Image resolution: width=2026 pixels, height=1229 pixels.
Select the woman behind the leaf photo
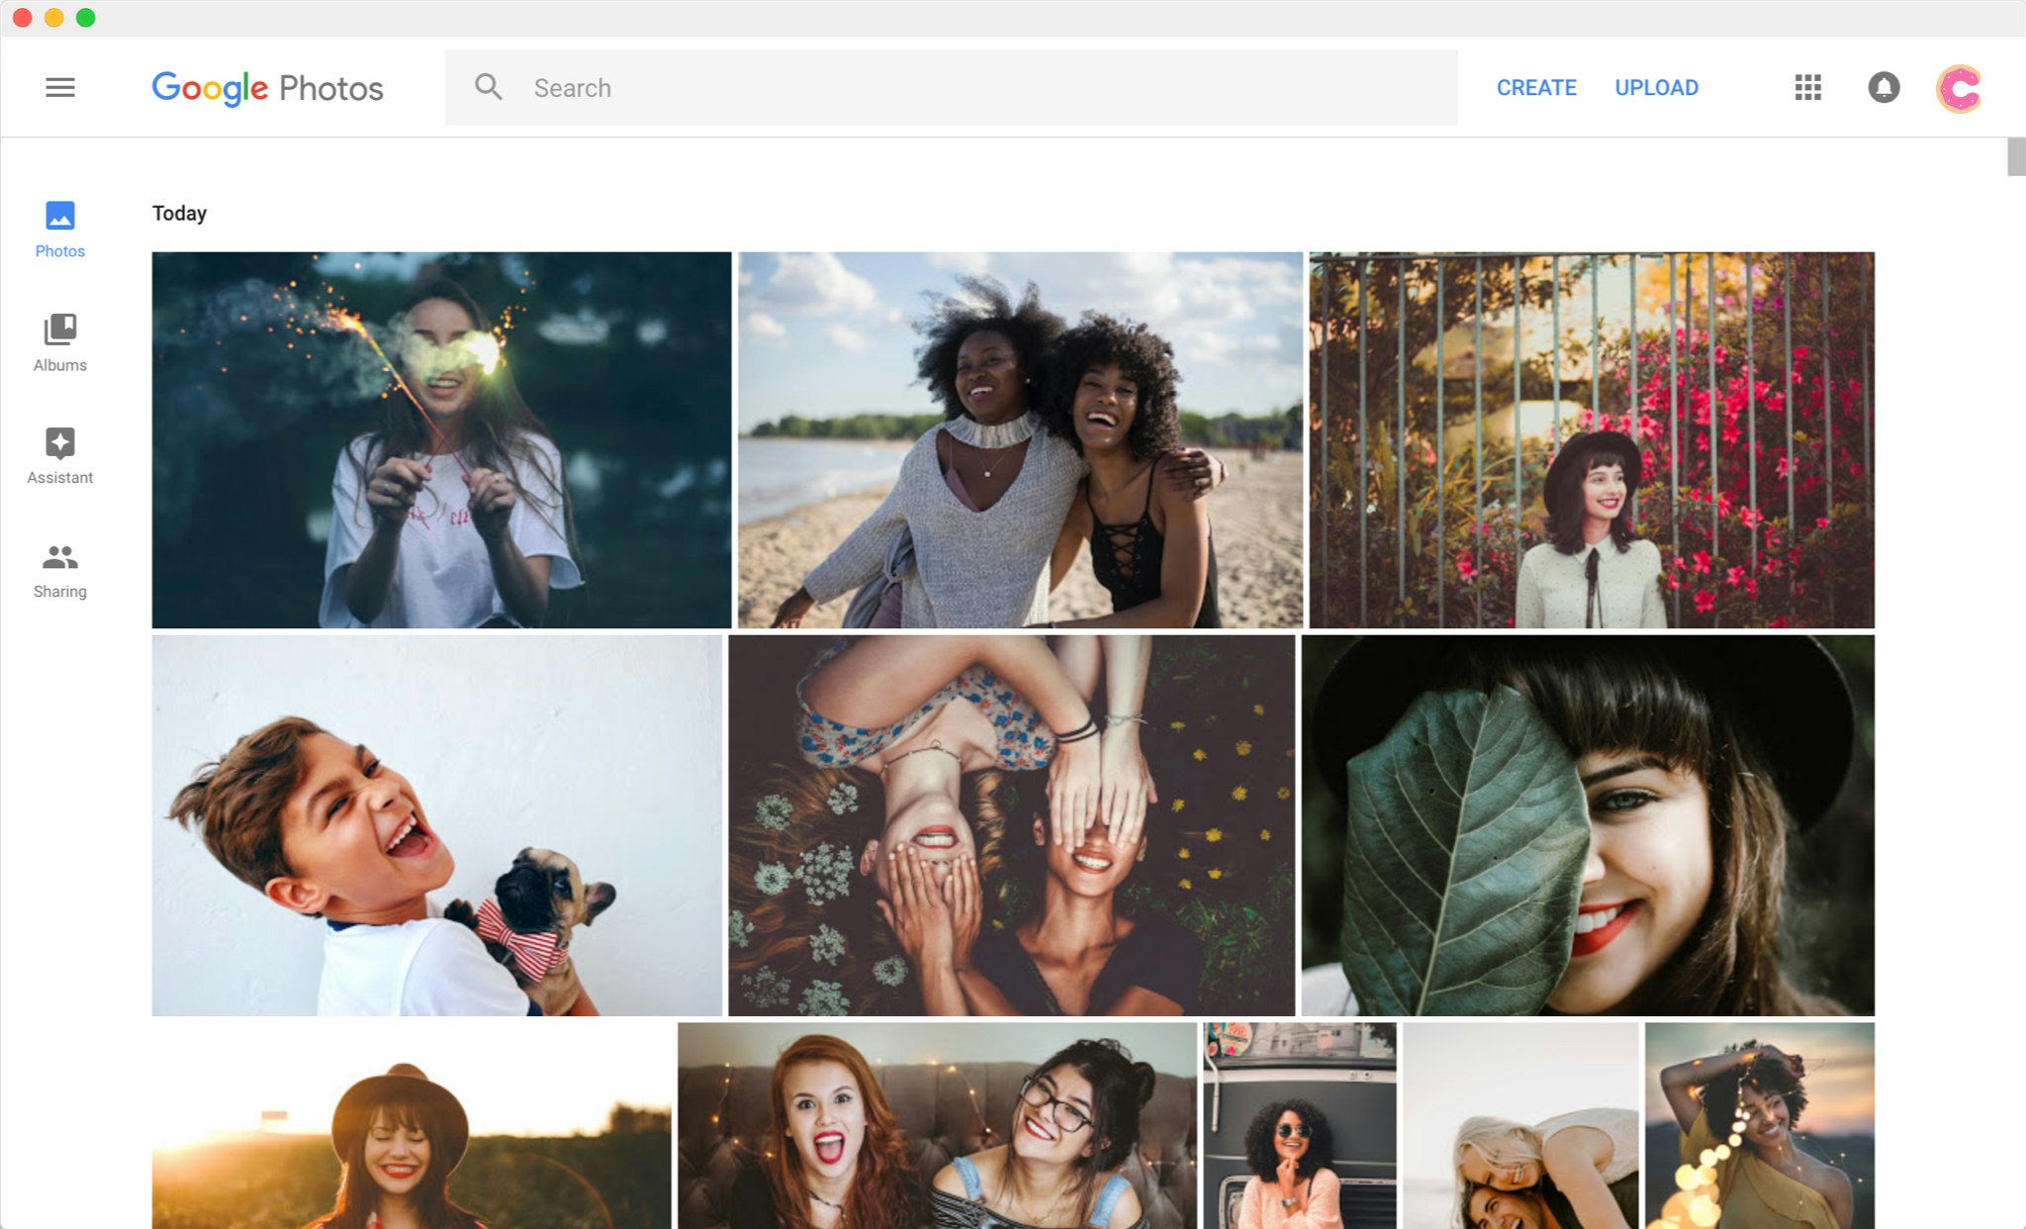click(x=1588, y=821)
